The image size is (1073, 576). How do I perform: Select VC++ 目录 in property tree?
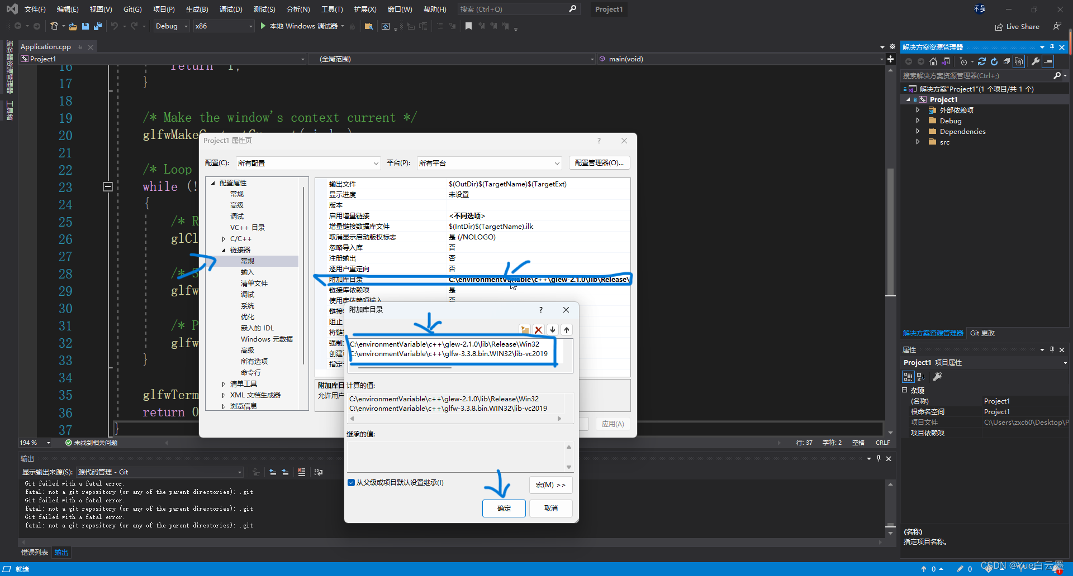248,228
